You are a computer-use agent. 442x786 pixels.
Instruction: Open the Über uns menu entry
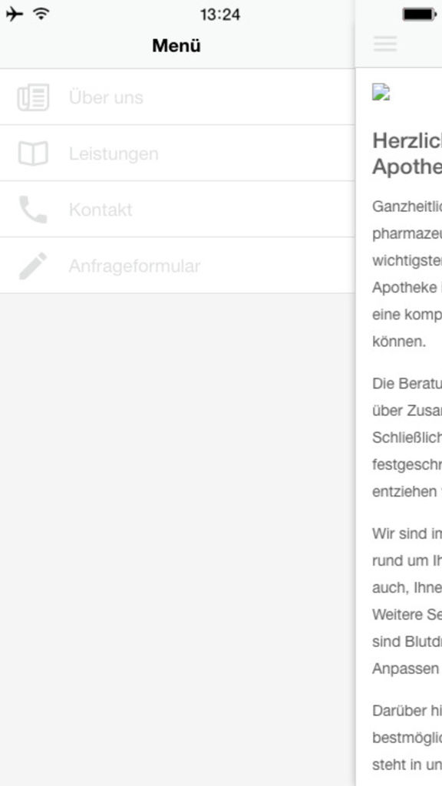177,97
